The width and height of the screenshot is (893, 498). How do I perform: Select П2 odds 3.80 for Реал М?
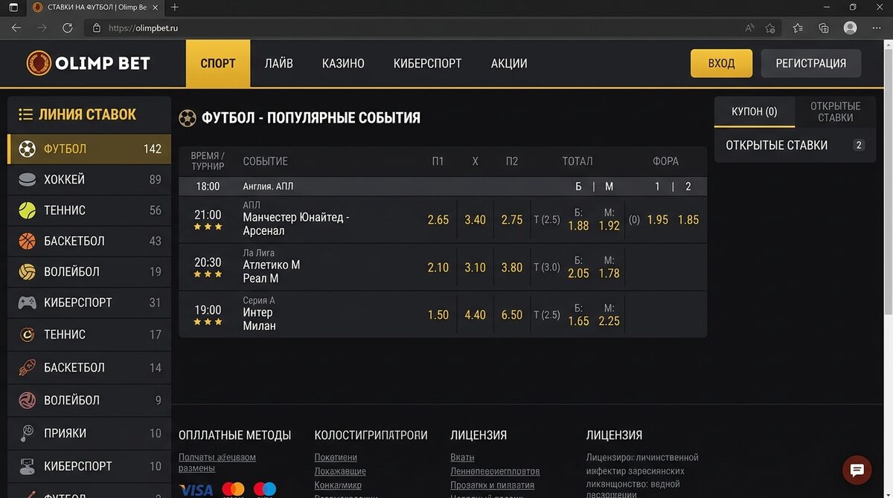tap(512, 268)
